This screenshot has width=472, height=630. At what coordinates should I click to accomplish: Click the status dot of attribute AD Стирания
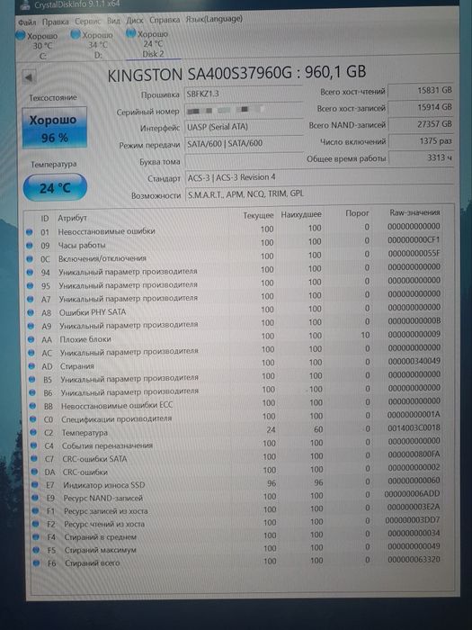click(x=31, y=366)
